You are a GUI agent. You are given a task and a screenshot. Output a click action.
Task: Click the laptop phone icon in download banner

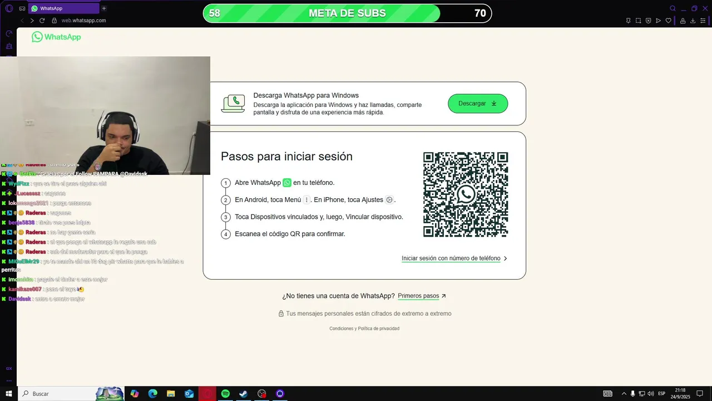(233, 104)
